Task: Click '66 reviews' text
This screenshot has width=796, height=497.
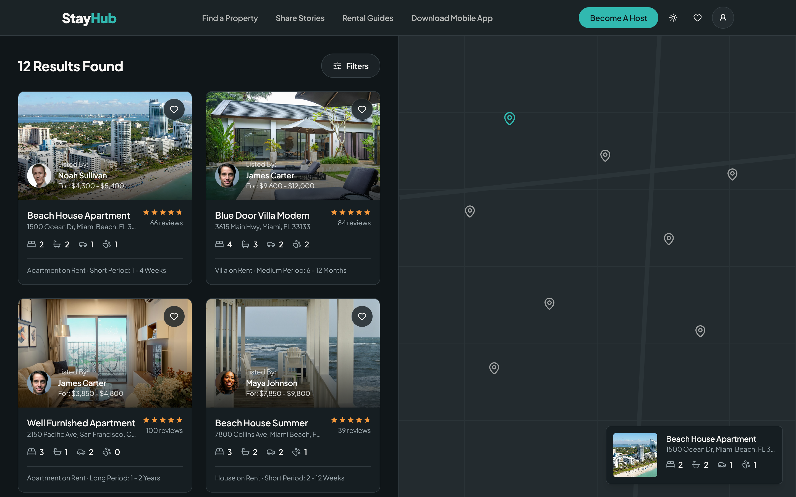Action: 166,223
